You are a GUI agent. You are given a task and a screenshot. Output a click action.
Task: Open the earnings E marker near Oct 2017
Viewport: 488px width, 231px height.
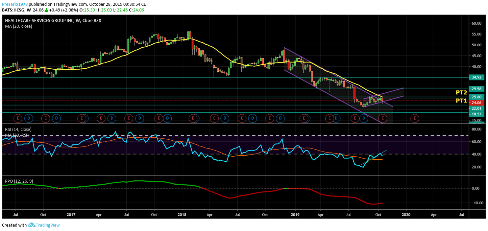coord(158,118)
